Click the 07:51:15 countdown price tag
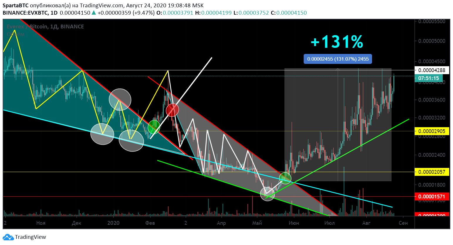This screenshot has height=245, width=453. (429, 78)
